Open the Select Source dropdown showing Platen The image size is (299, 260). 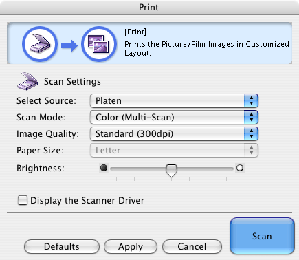point(174,100)
